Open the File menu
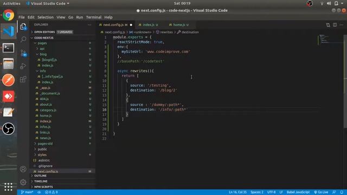Viewport: 347px width, 195px height. click(x=22, y=17)
